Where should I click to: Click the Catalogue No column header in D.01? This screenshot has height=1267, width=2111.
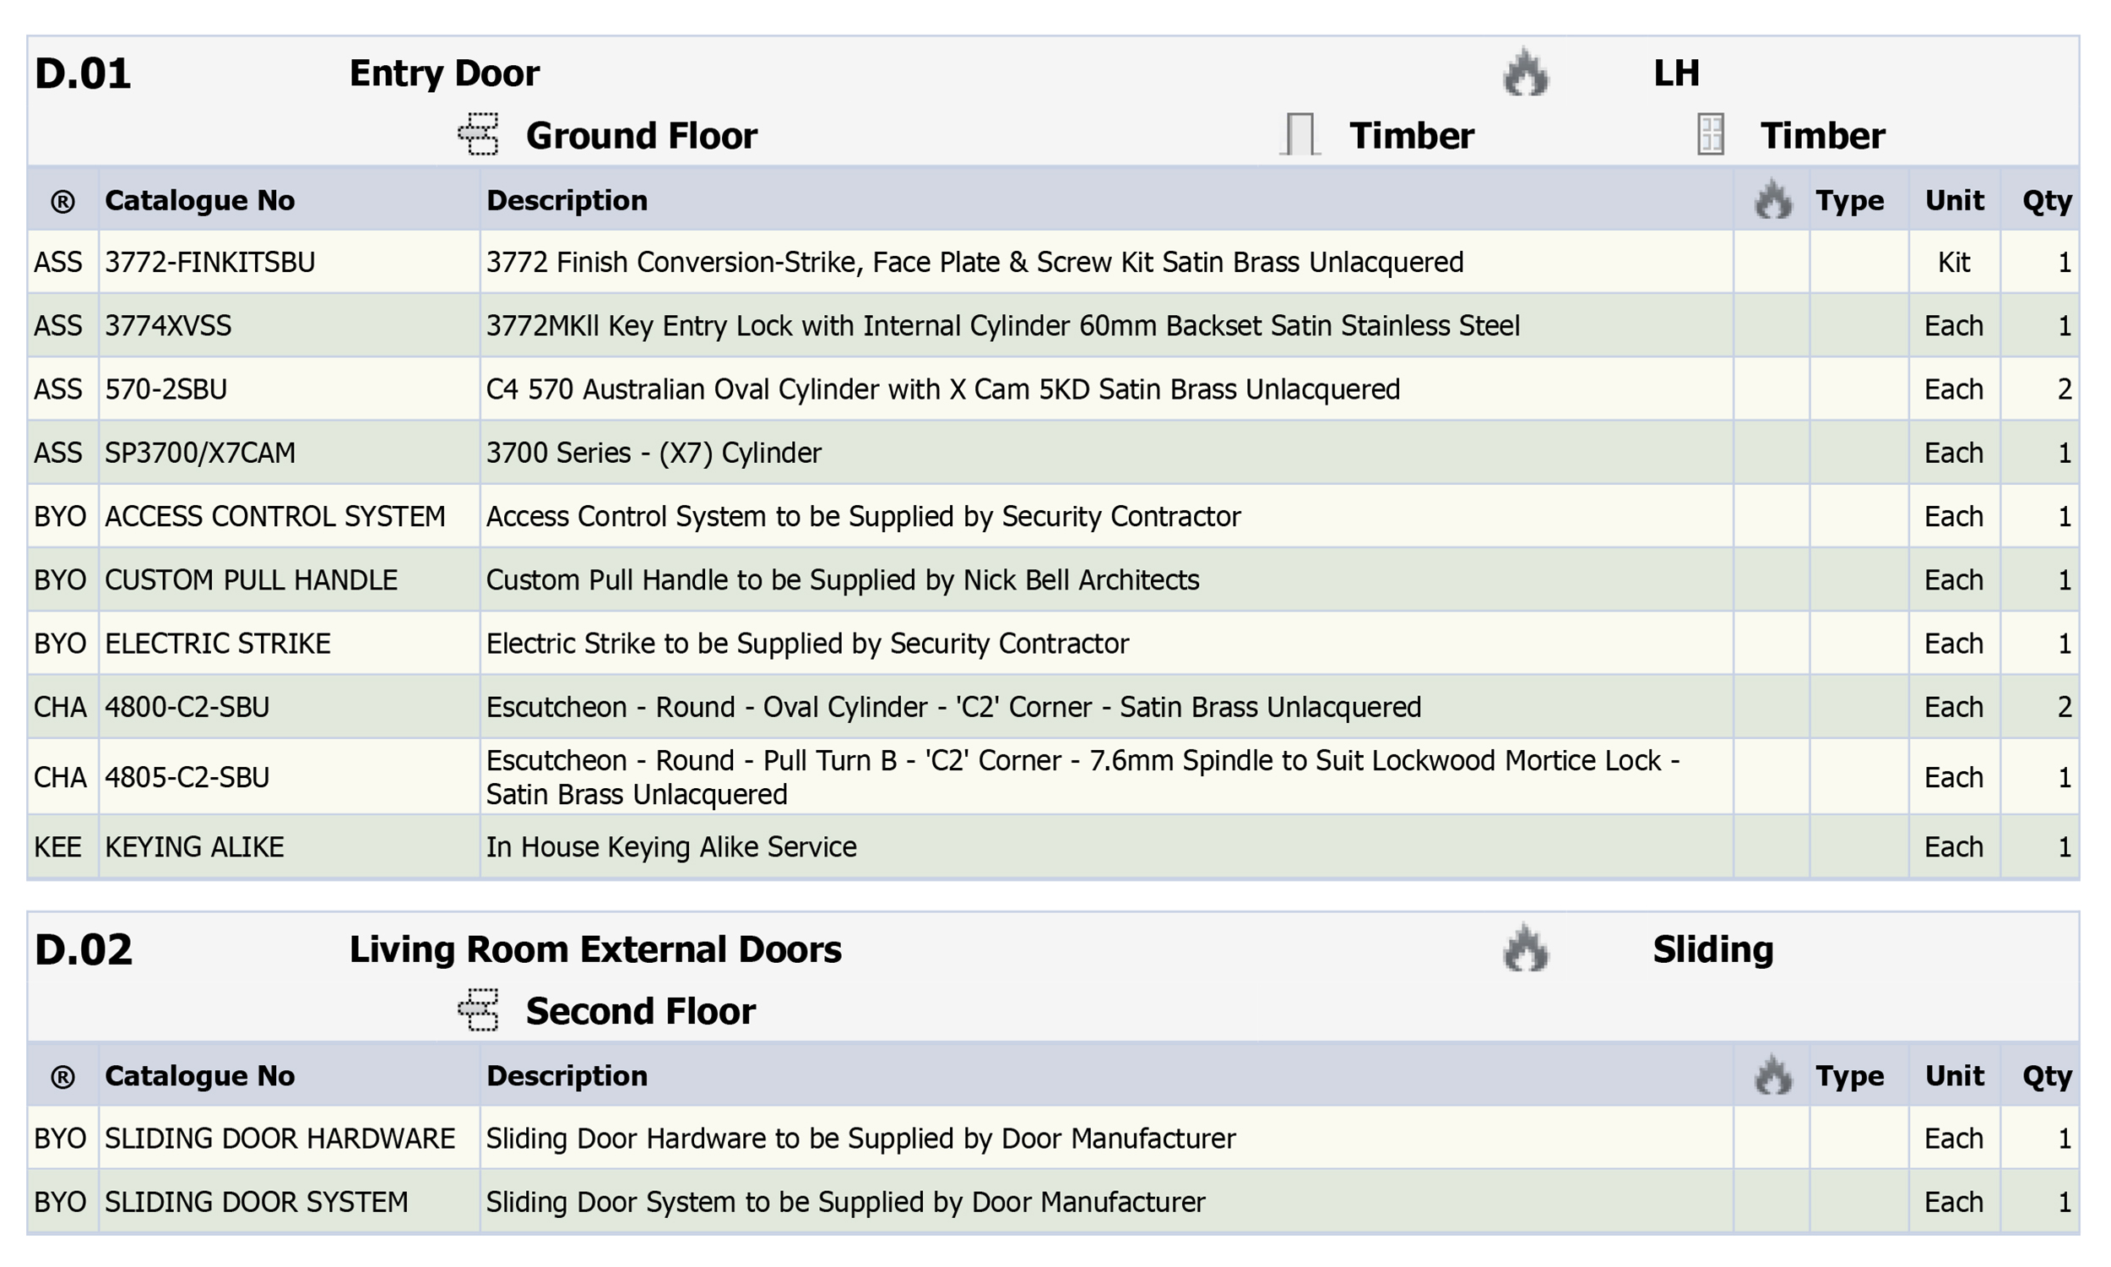(199, 200)
